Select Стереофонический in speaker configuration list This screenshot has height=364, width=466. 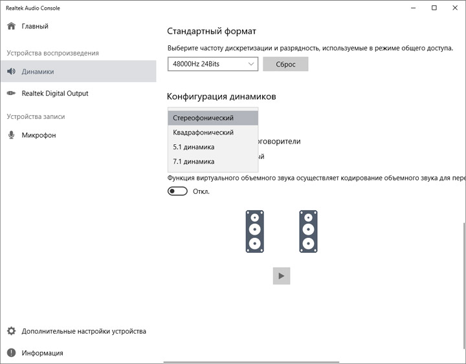click(x=212, y=118)
